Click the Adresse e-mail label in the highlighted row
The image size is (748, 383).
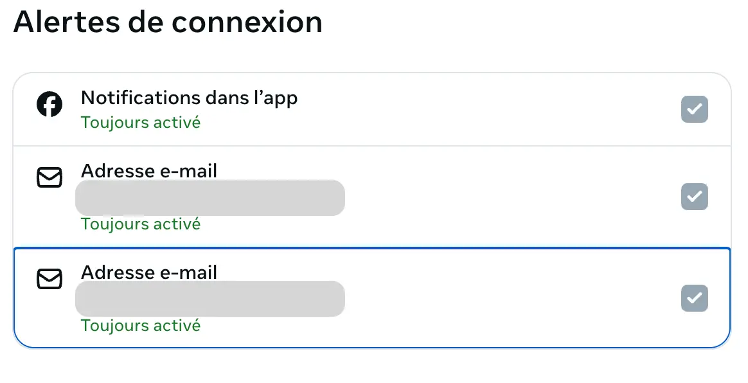click(149, 272)
